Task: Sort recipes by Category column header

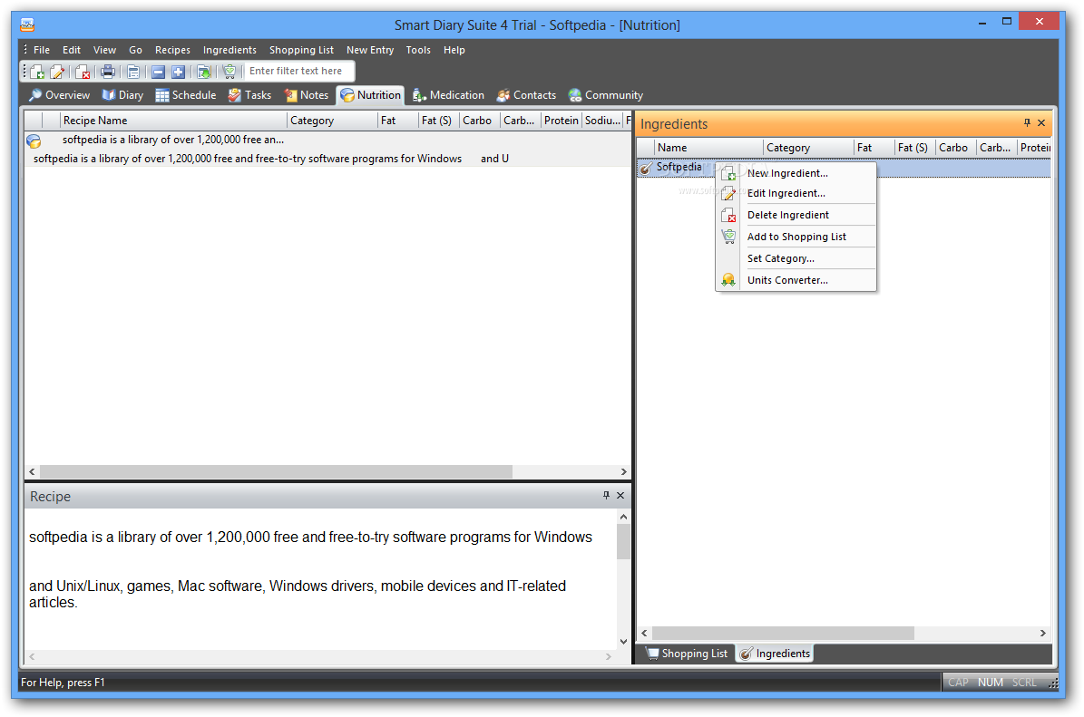Action: [x=332, y=121]
